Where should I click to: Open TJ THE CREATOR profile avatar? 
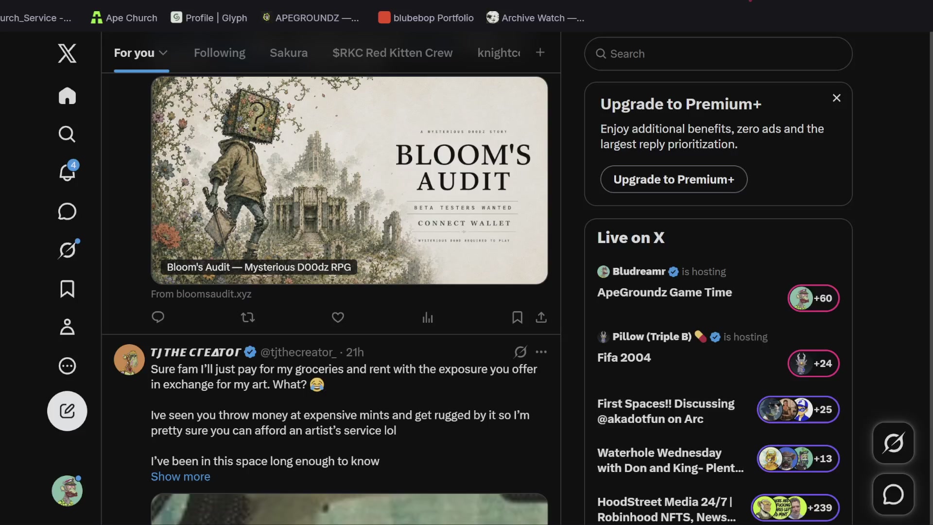pyautogui.click(x=129, y=360)
